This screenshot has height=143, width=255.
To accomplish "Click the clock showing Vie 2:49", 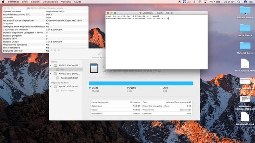I will pyautogui.click(x=228, y=2).
